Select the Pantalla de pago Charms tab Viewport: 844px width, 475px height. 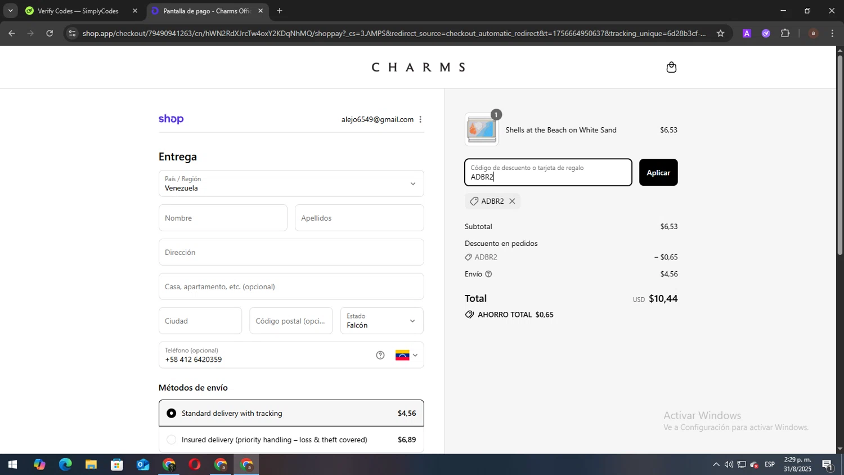(x=206, y=11)
